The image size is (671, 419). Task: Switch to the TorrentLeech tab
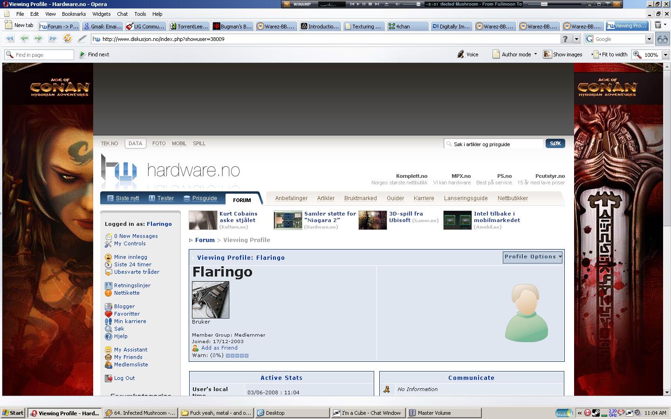[x=188, y=26]
